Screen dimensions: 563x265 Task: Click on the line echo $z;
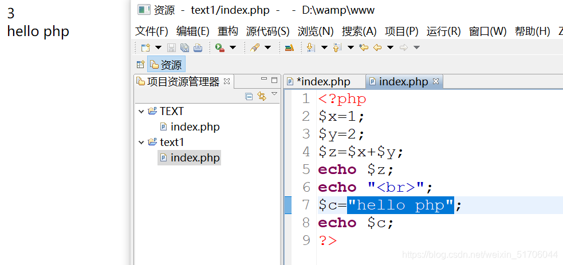coord(356,169)
